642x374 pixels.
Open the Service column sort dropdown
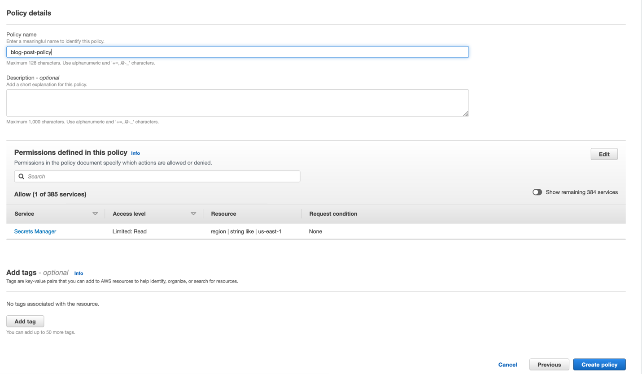(95, 214)
